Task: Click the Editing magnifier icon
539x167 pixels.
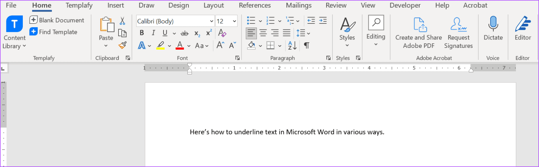Action: coord(376,23)
